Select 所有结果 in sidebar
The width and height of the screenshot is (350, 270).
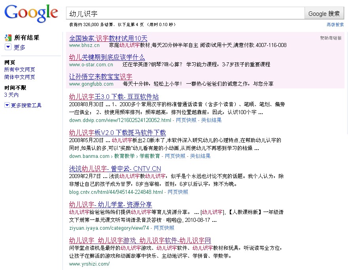(x=27, y=37)
